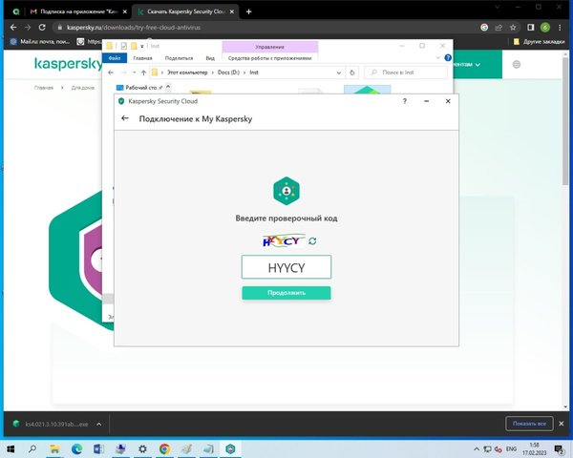
Task: Switch to Kaspersky app in taskbar
Action: (x=230, y=448)
